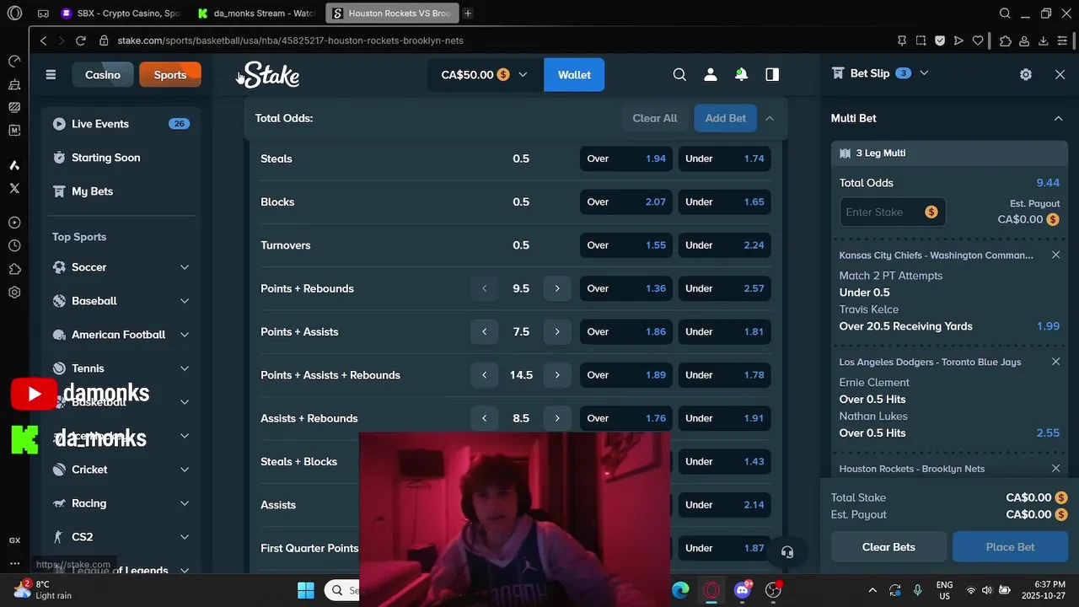Expand the Baseball sports category
The height and width of the screenshot is (607, 1079).
click(x=184, y=301)
